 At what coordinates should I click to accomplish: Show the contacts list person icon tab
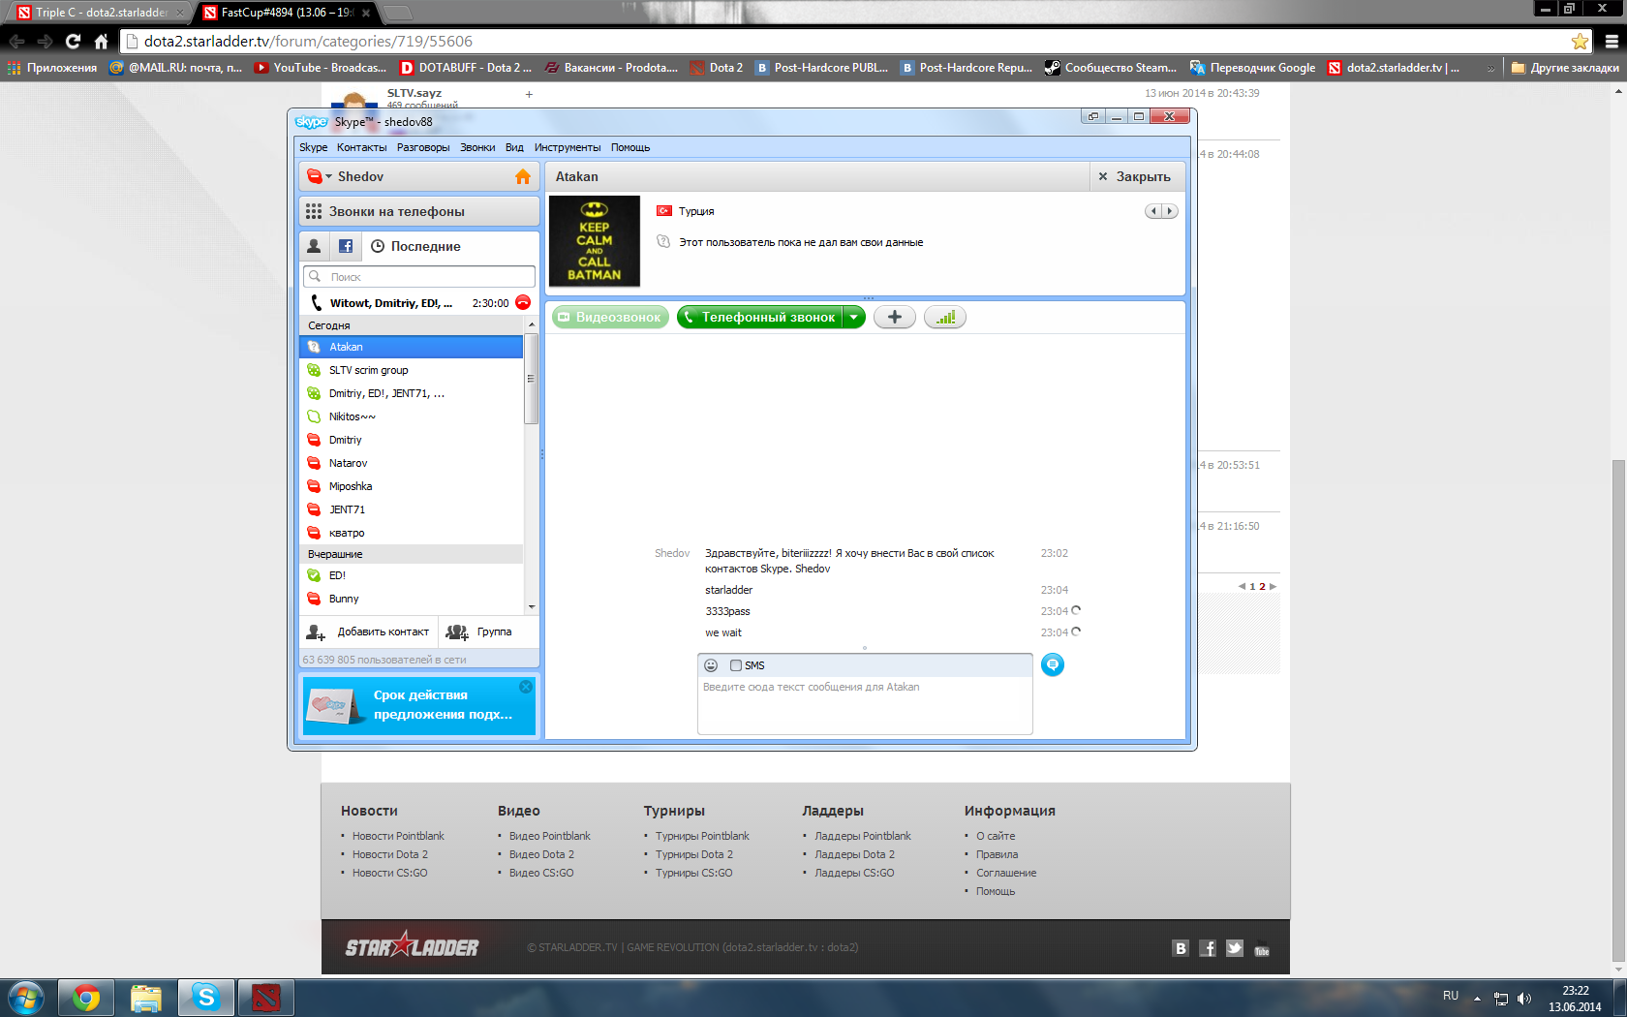(314, 246)
